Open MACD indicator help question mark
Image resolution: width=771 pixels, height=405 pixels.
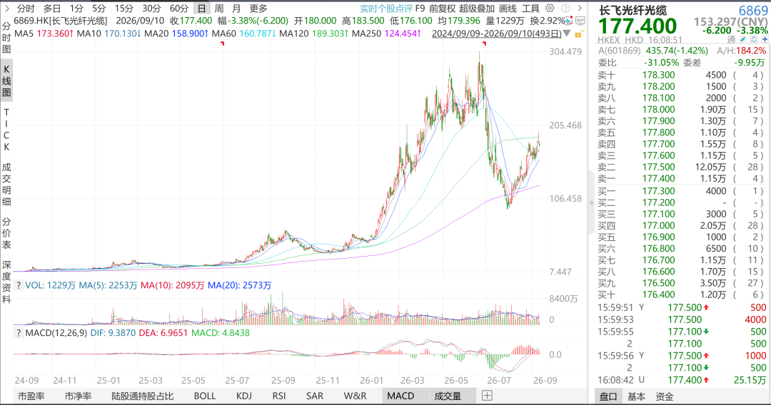point(19,333)
